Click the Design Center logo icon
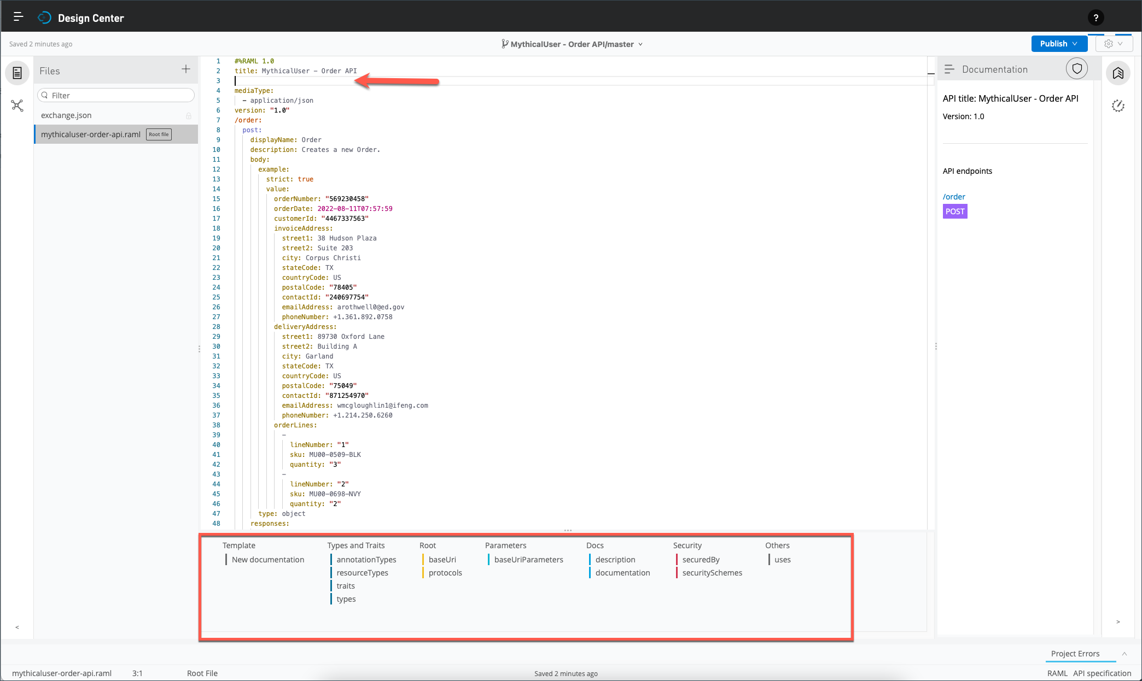 click(44, 18)
